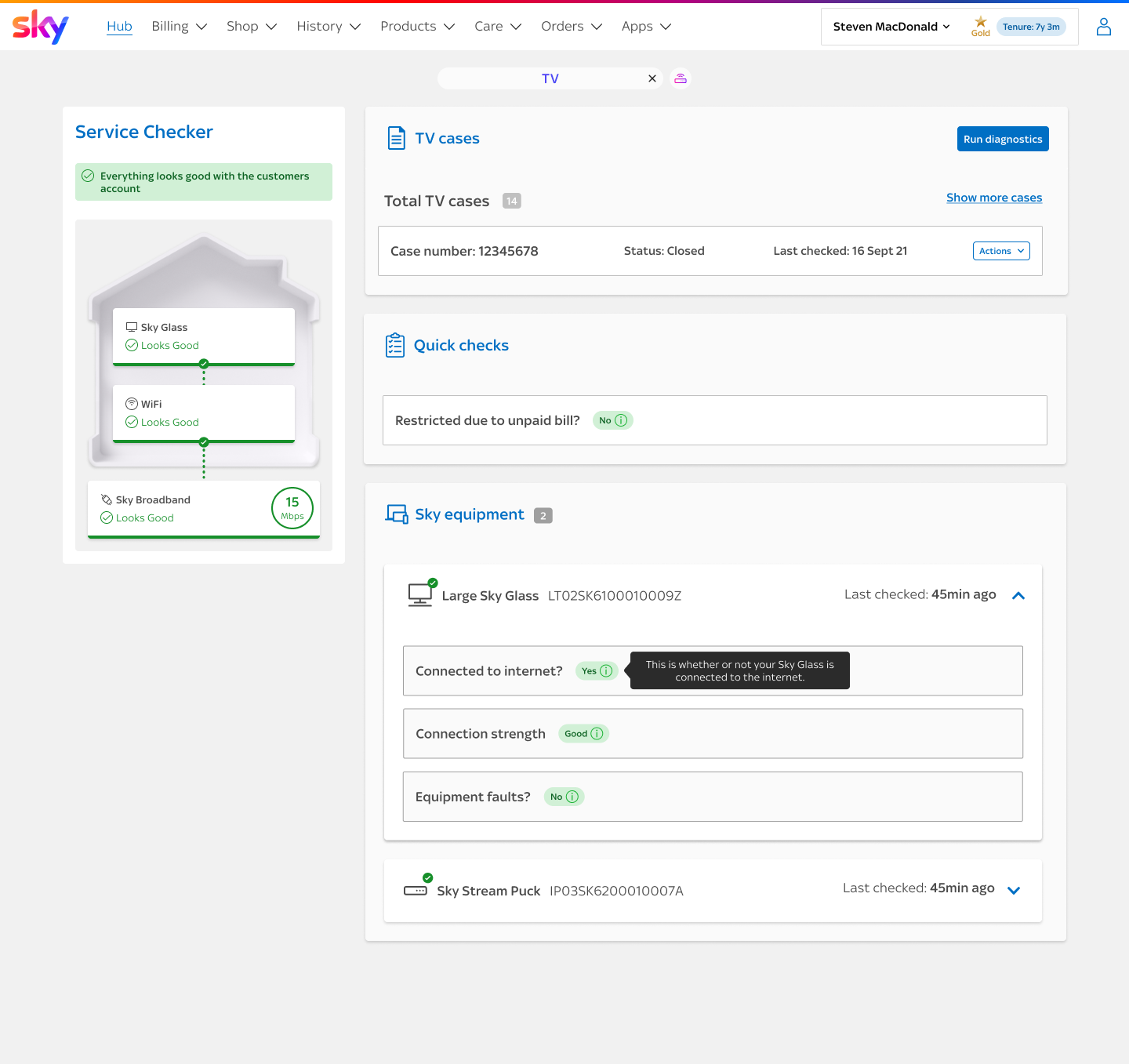Open the user profile icon
1129x1064 pixels.
pyautogui.click(x=1104, y=27)
